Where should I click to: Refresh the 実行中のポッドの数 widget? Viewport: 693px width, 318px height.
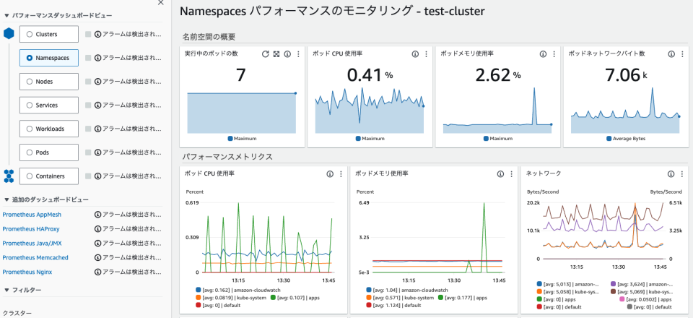click(x=265, y=54)
